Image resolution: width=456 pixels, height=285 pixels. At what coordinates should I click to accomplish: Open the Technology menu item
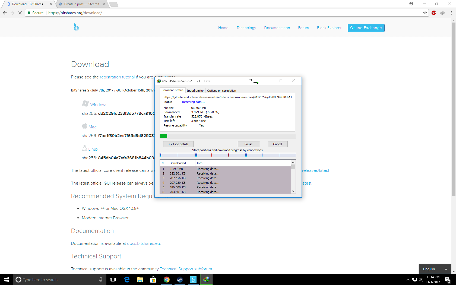(246, 28)
